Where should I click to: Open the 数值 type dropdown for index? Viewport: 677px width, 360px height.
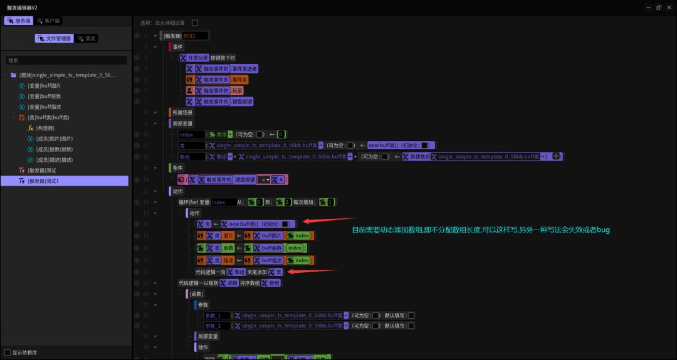click(230, 134)
